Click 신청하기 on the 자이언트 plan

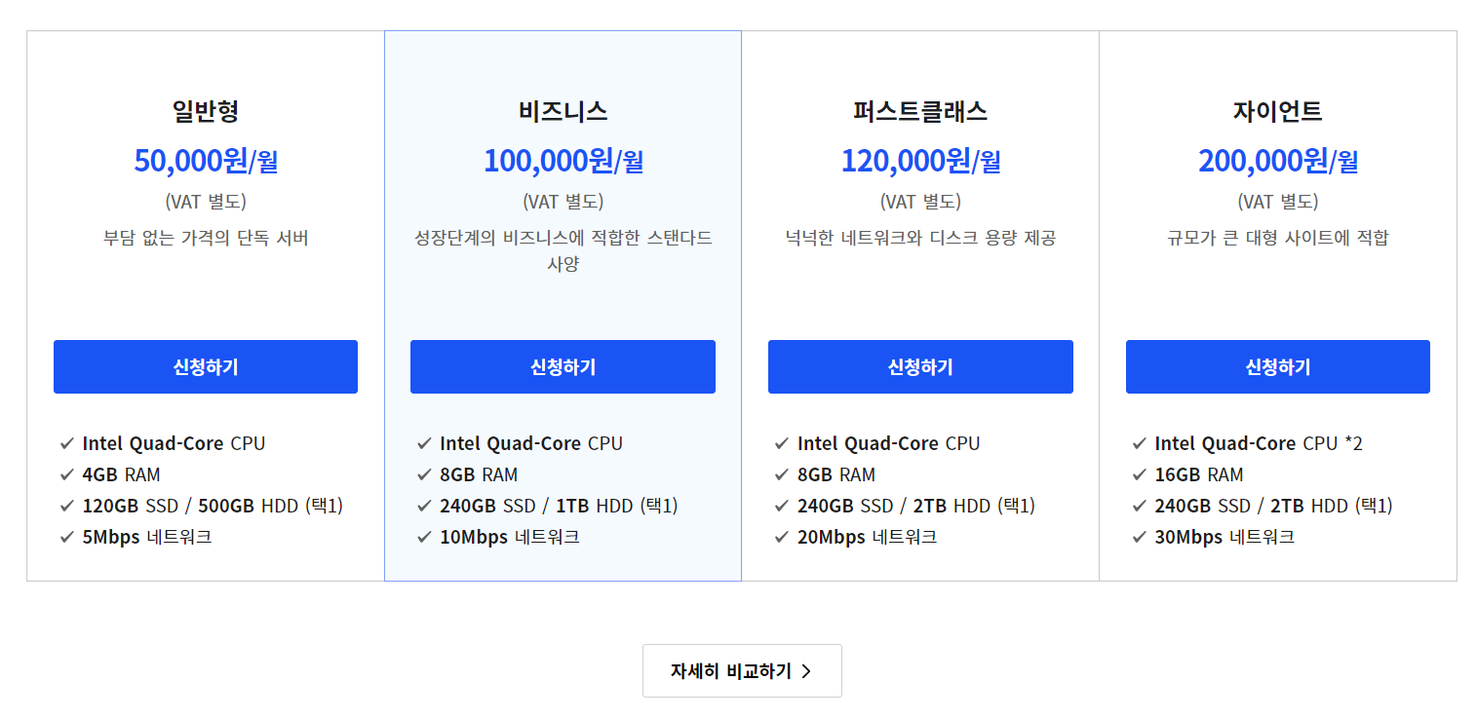coord(1277,366)
